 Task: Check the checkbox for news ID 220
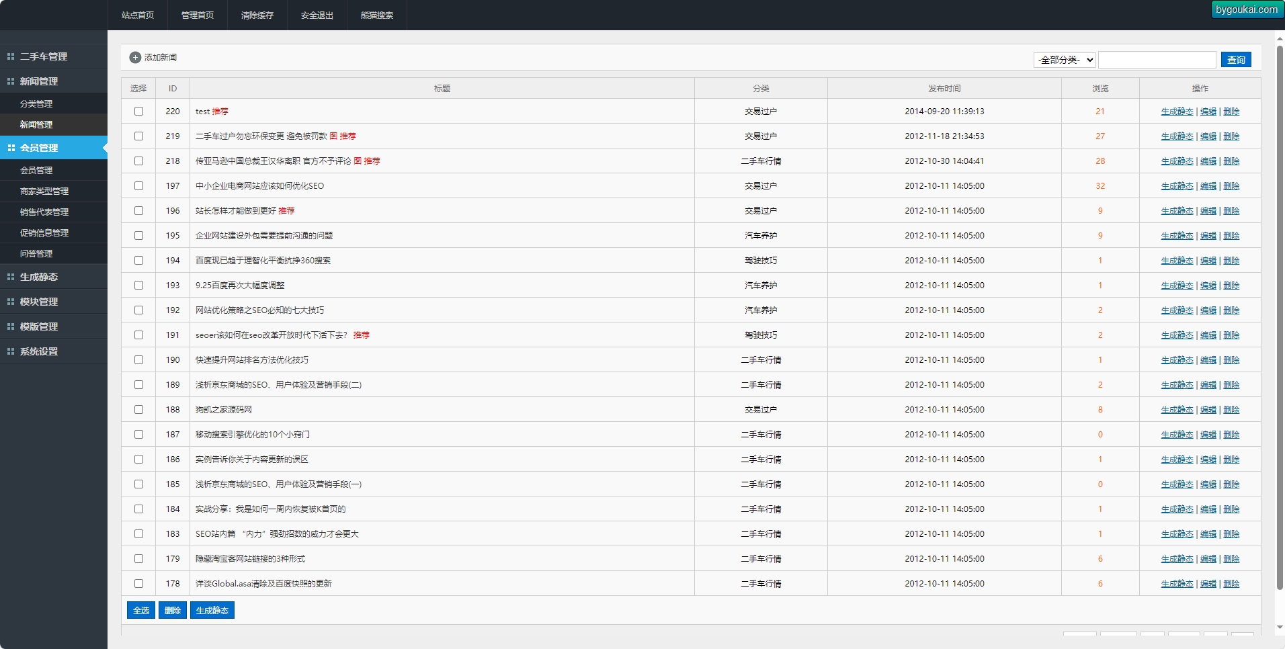(x=138, y=112)
